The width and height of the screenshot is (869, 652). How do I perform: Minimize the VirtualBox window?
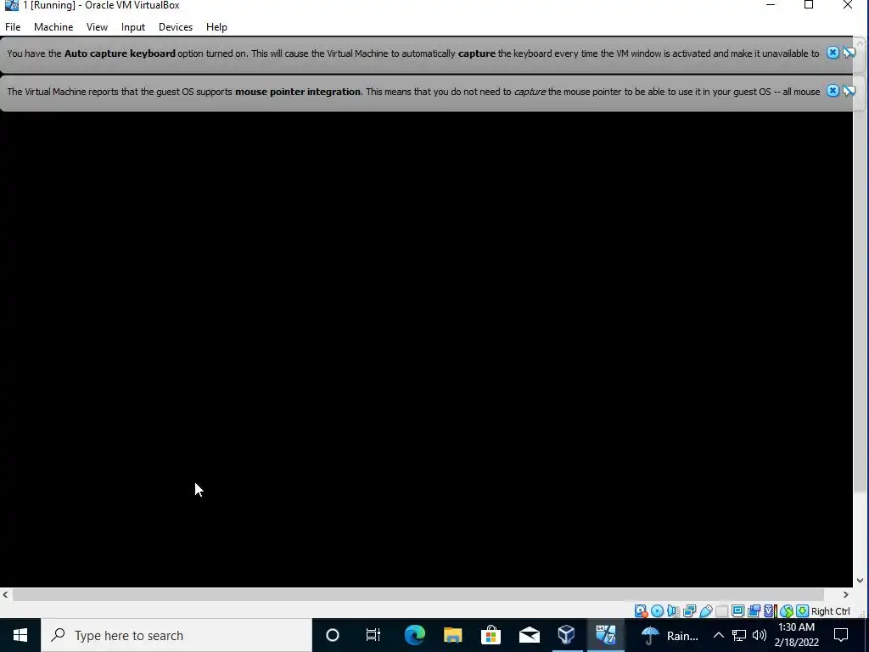tap(771, 5)
